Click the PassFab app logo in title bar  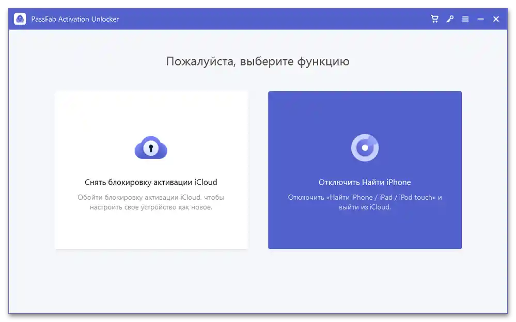[20, 19]
